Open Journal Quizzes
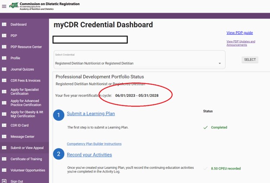 pos(22,69)
